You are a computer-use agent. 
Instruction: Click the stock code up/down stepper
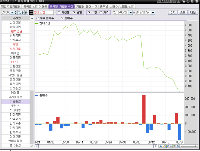coord(16,12)
